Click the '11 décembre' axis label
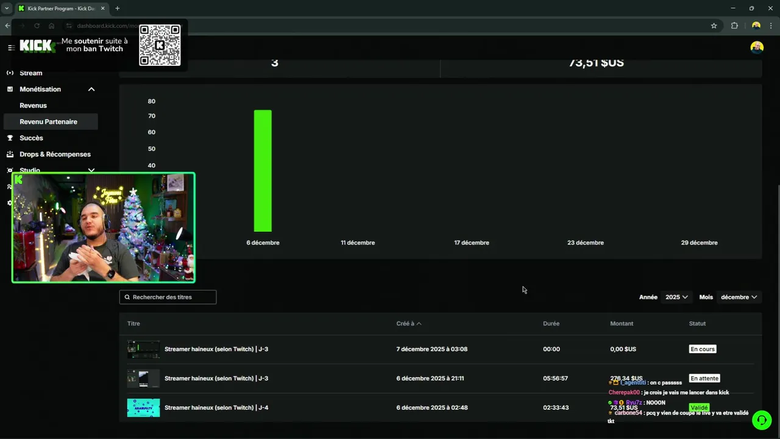 (358, 243)
